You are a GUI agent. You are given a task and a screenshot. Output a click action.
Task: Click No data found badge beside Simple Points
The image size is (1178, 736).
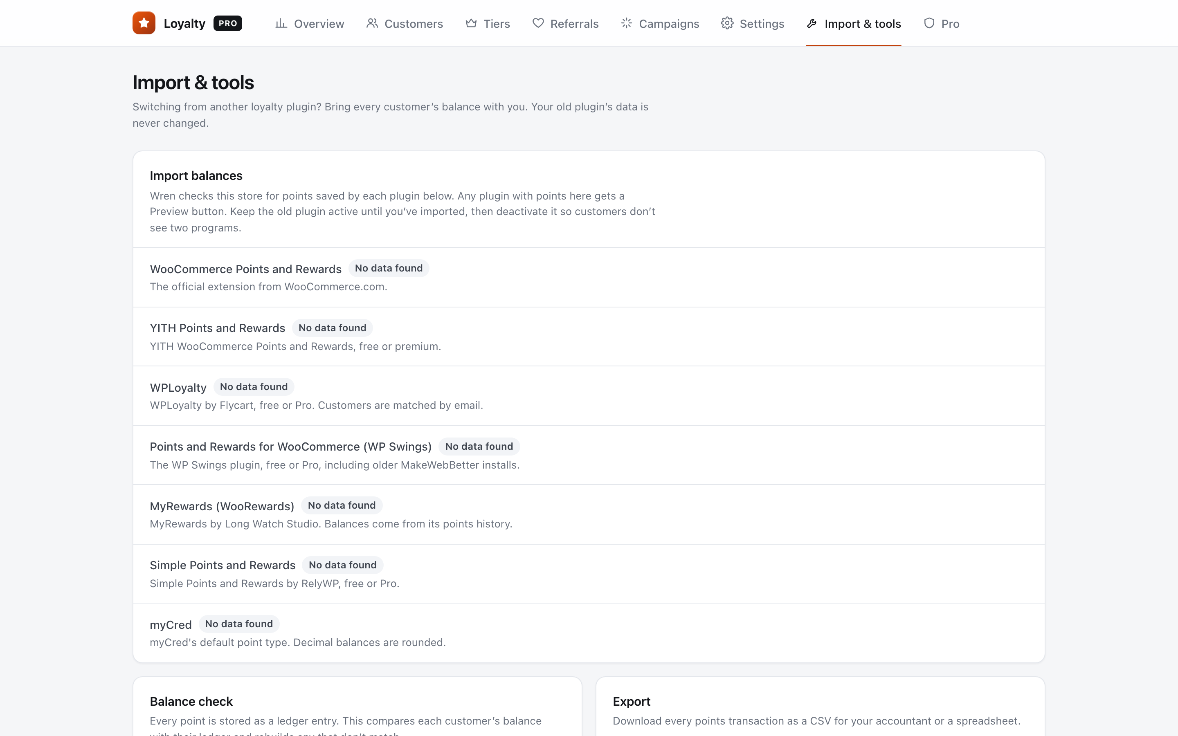tap(343, 565)
